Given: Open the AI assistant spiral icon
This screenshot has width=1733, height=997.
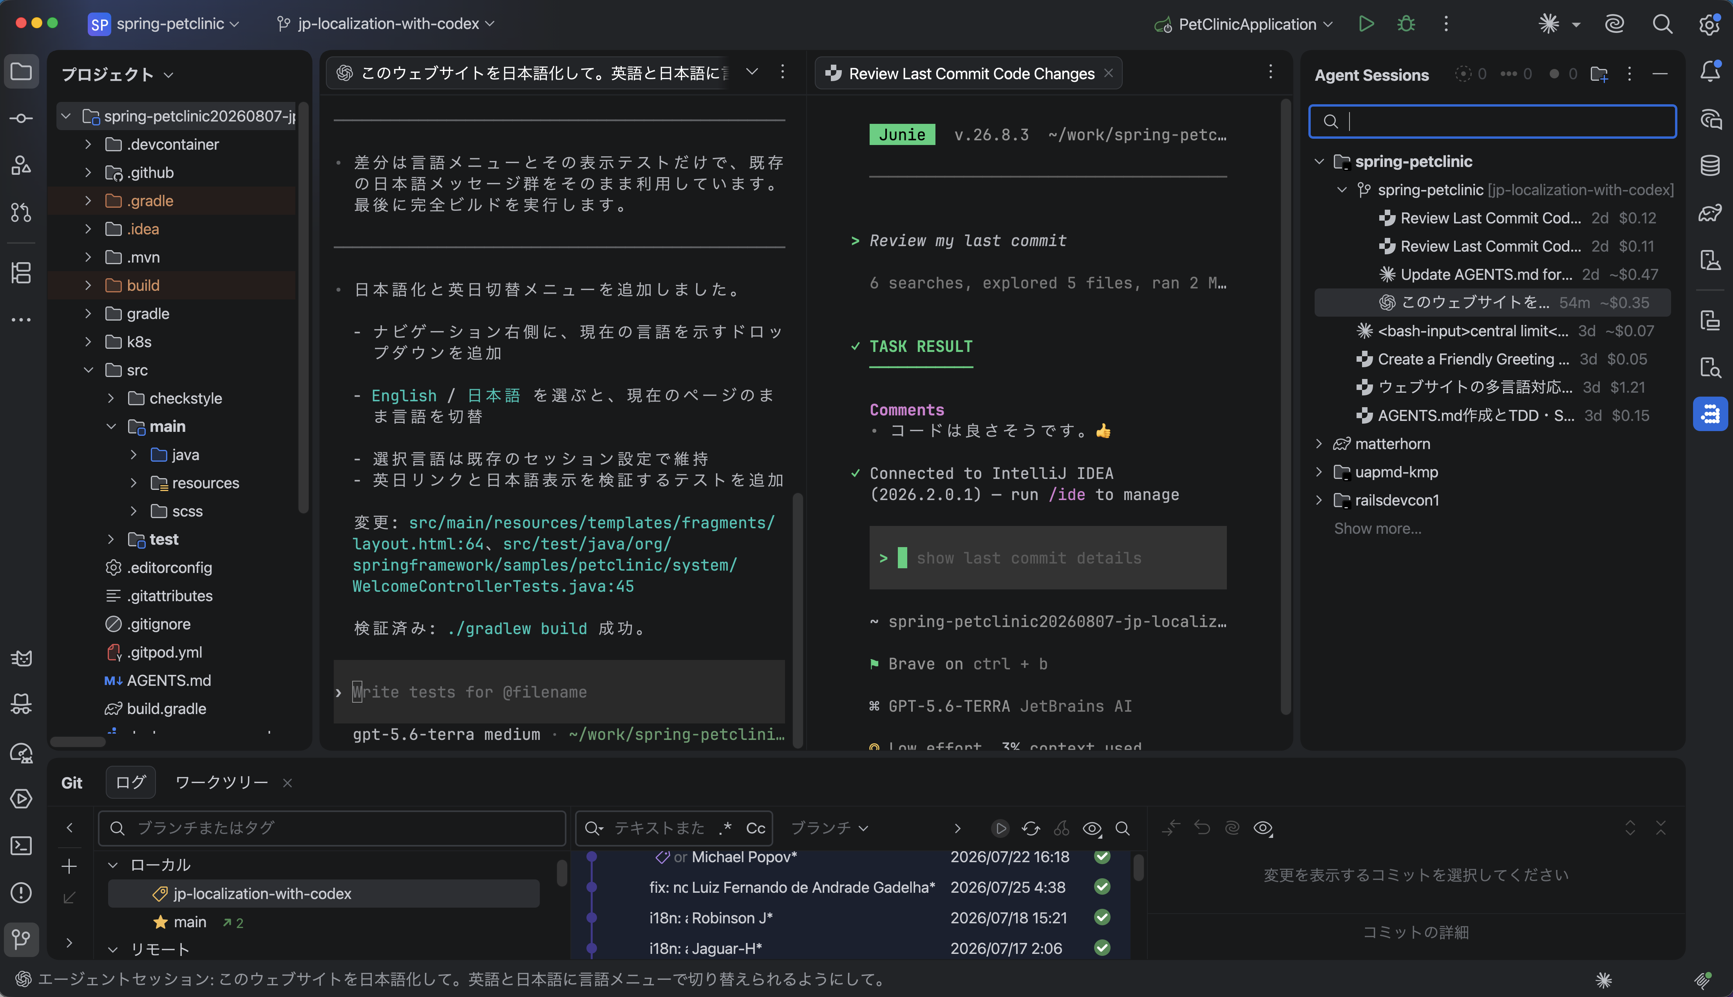Looking at the screenshot, I should (x=1615, y=24).
